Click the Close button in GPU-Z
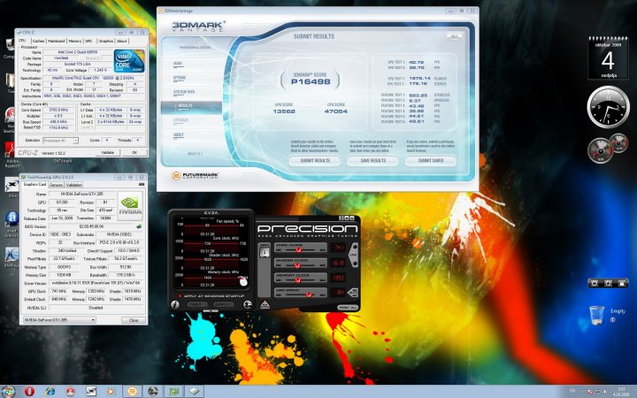637x398 pixels. tap(134, 320)
